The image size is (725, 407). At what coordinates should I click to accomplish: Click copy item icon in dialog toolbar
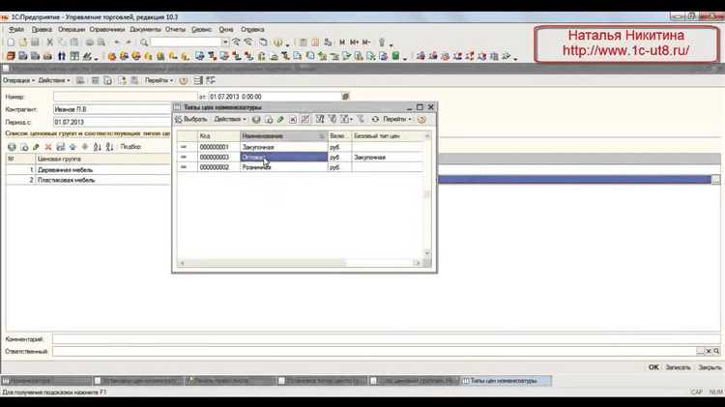click(x=269, y=119)
